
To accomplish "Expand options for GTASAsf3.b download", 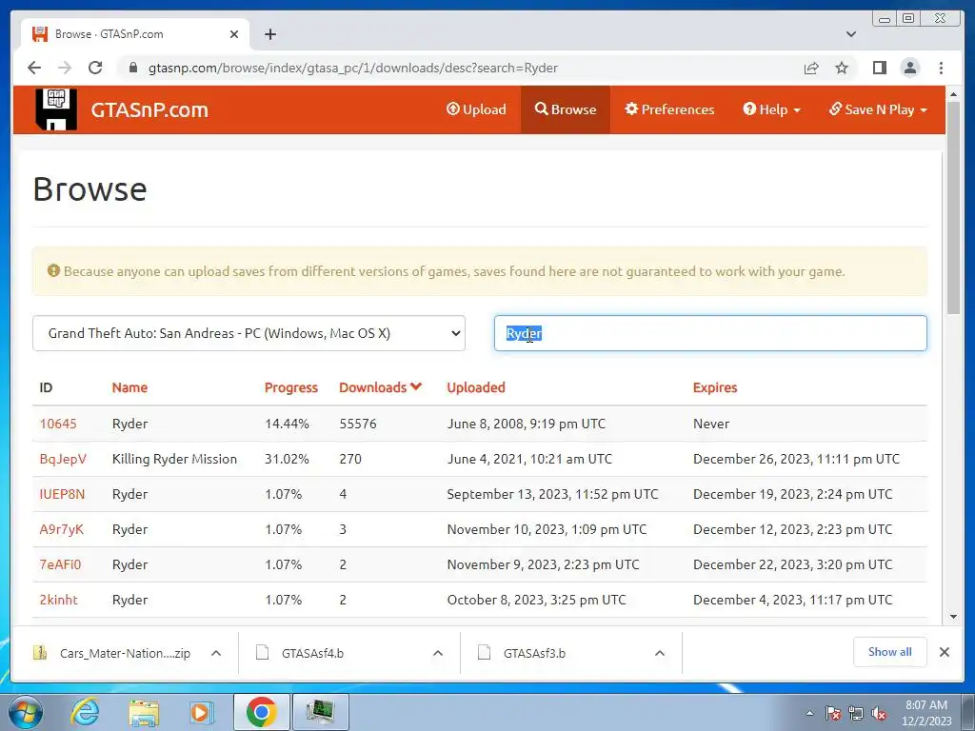I will [660, 653].
